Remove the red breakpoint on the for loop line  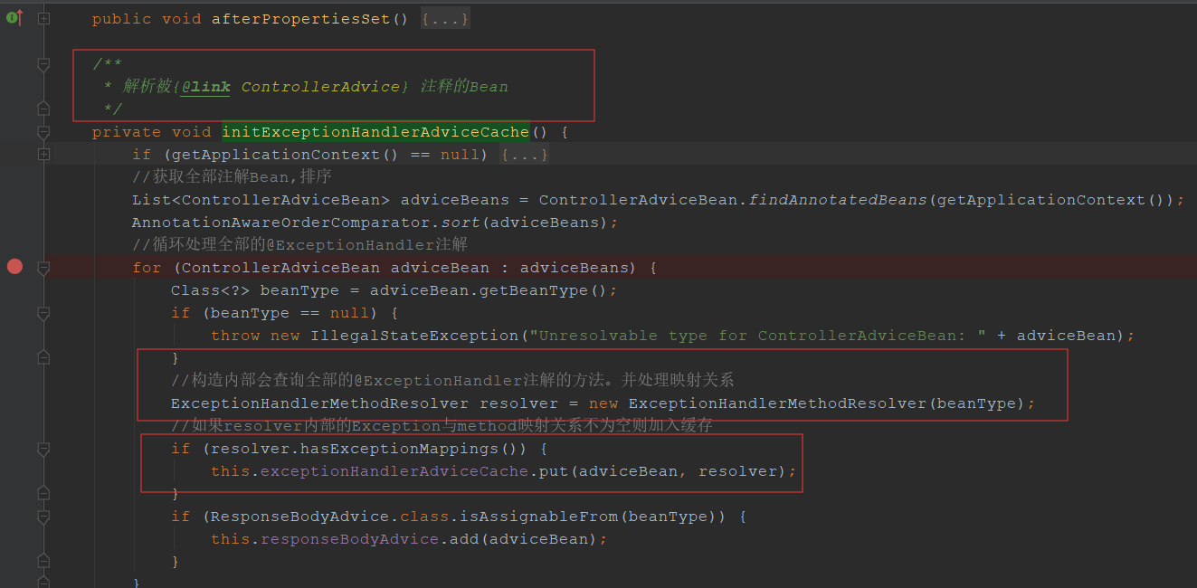[14, 266]
